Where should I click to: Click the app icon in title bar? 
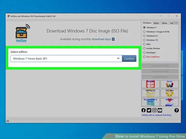click(8, 16)
